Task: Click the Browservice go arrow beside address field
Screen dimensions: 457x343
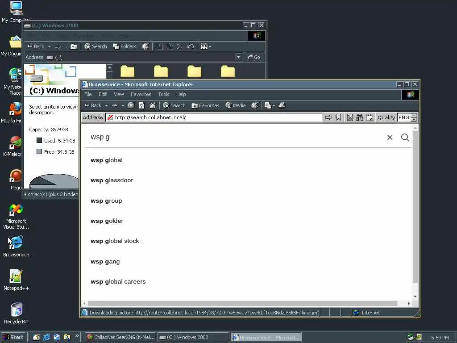Action: pyautogui.click(x=328, y=117)
